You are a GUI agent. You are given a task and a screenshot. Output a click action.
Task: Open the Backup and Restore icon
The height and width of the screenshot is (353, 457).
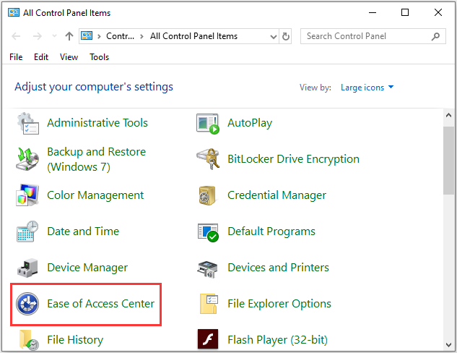point(27,159)
